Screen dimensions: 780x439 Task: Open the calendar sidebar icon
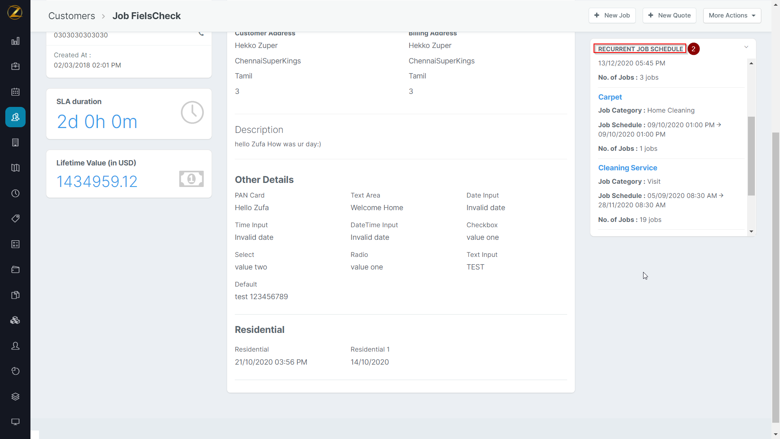(15, 92)
